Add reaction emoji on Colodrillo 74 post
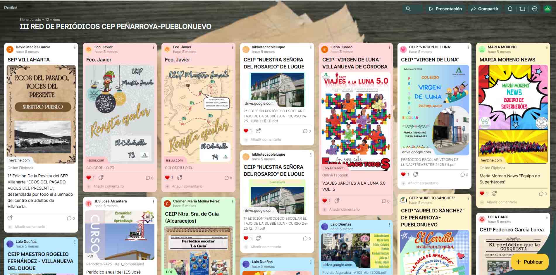556x275 pixels. (180, 178)
